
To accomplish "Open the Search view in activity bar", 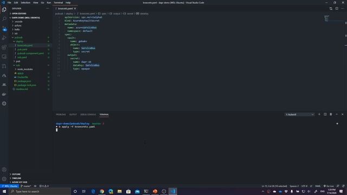I will pos(4,19).
